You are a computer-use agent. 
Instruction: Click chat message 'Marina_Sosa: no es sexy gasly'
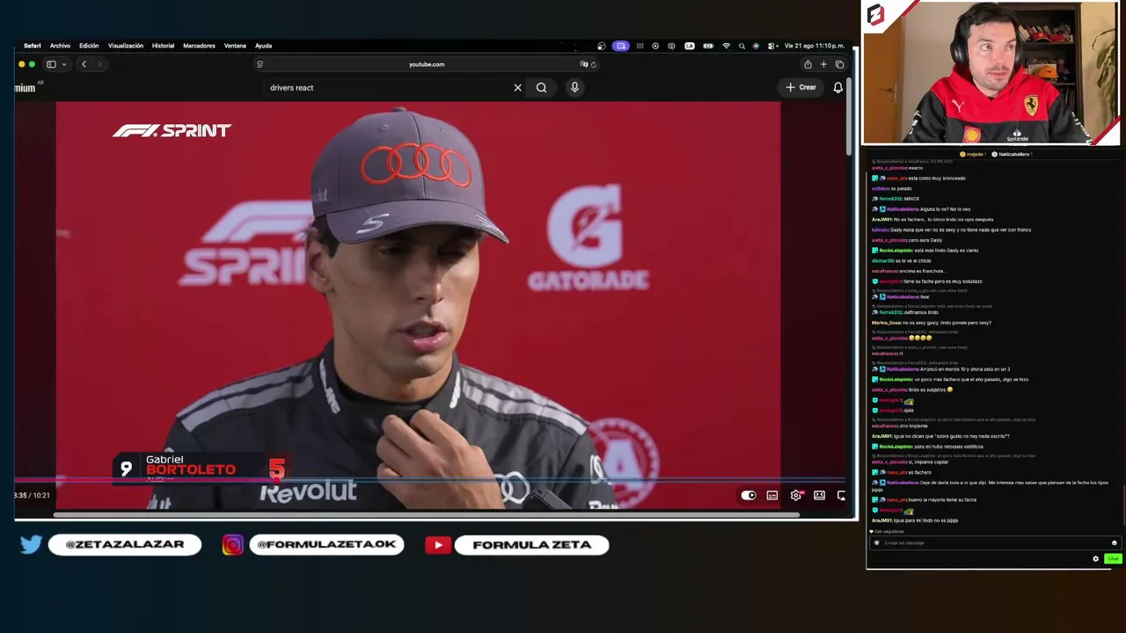click(932, 323)
